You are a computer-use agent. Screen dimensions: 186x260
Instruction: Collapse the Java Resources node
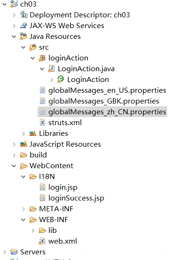click(x=14, y=37)
